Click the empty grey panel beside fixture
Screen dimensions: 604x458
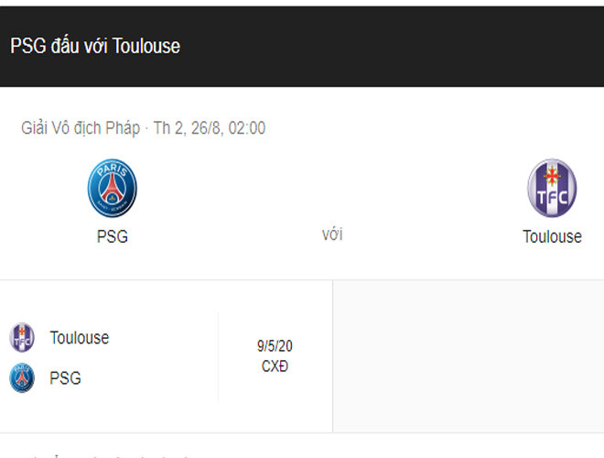click(x=468, y=355)
